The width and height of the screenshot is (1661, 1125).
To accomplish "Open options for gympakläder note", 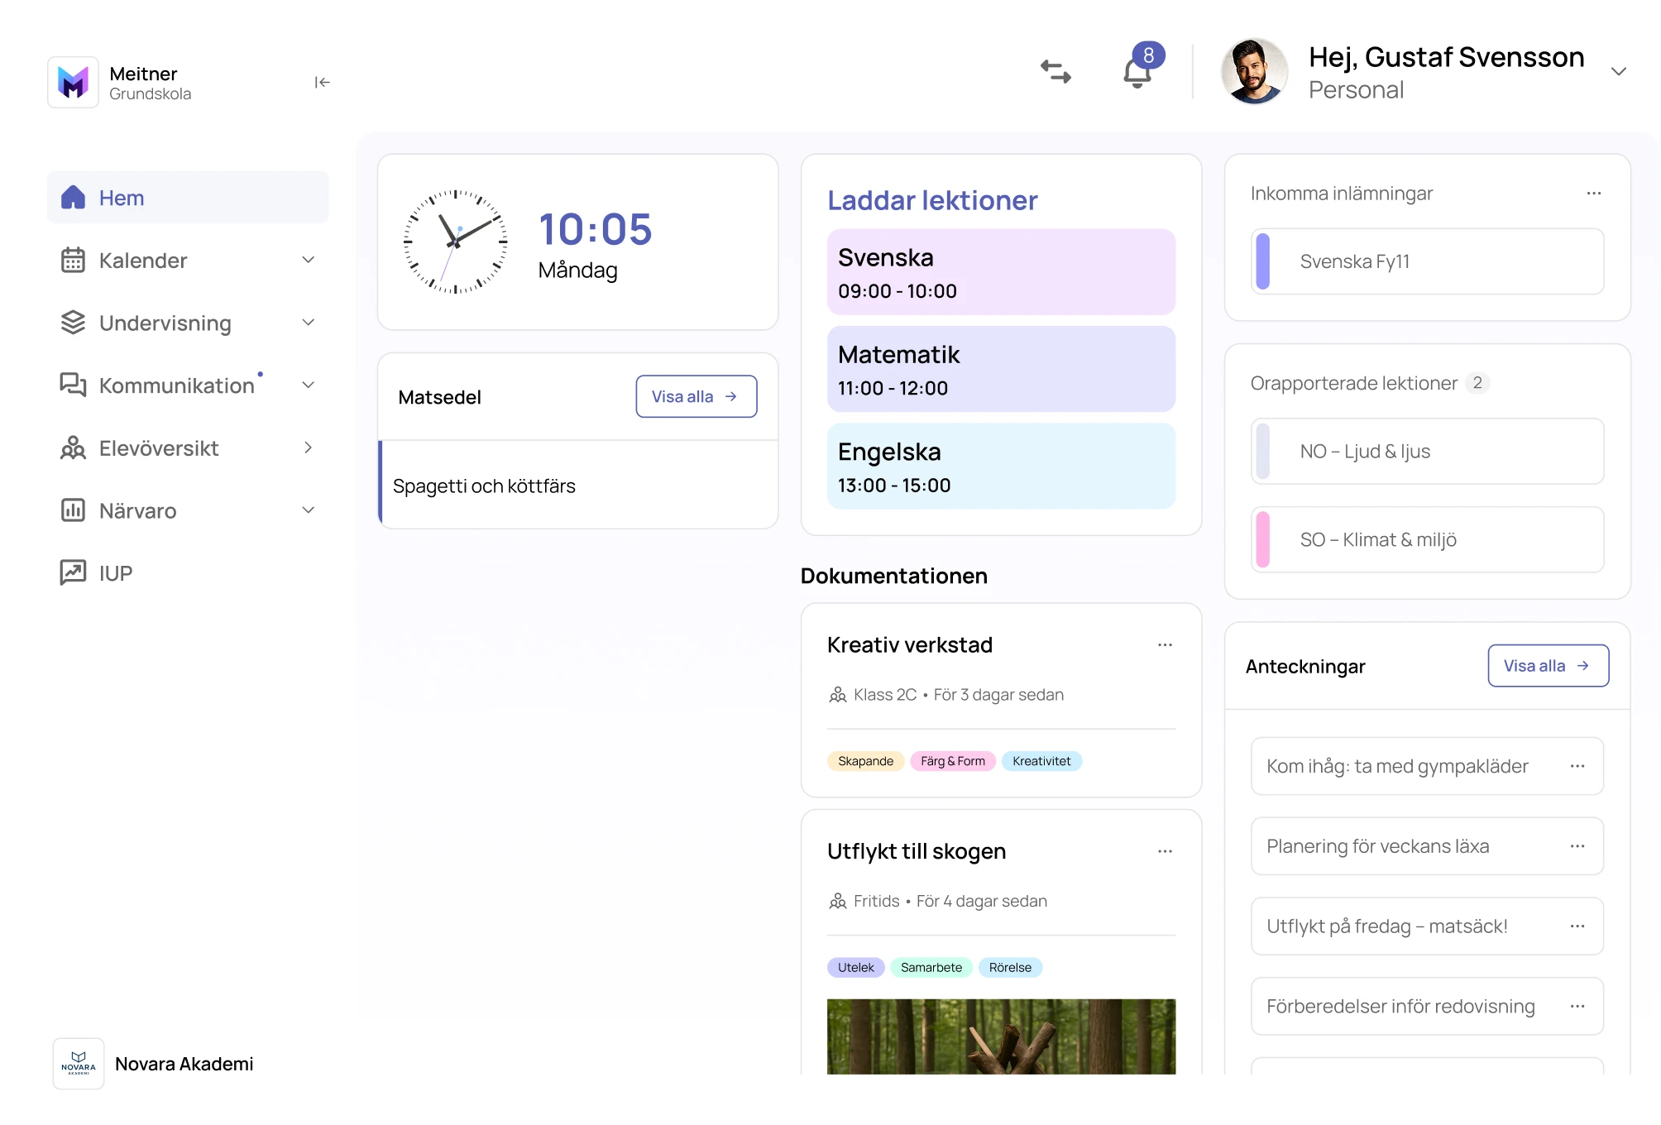I will 1577,766.
